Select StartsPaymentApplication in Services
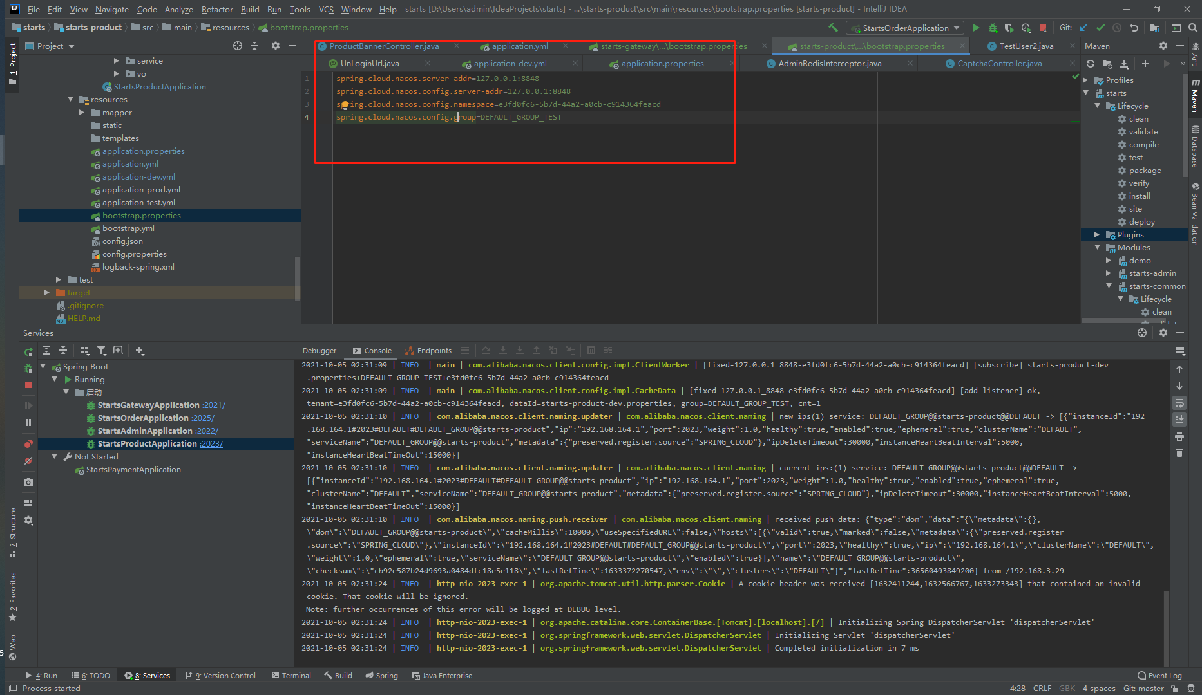This screenshot has width=1202, height=695. tap(133, 469)
